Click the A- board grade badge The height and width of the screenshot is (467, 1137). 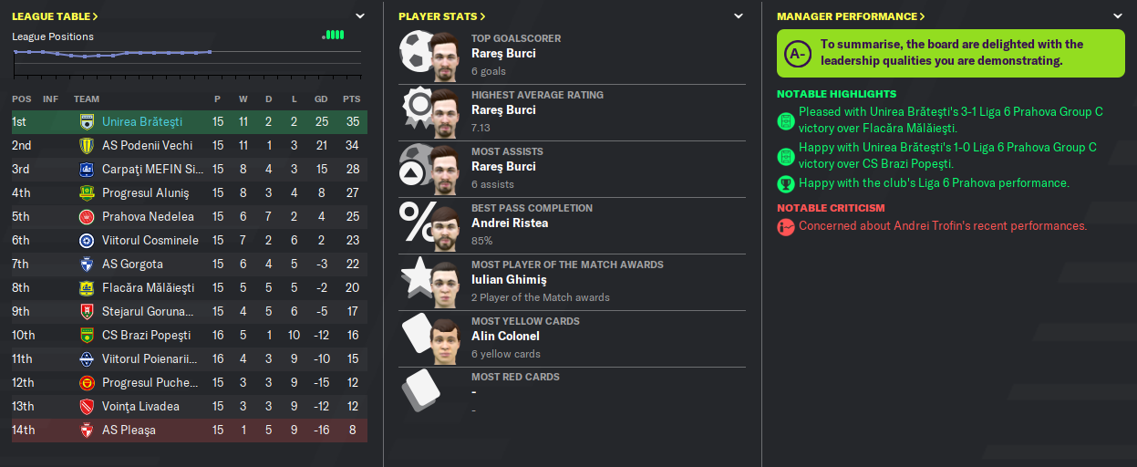(798, 53)
